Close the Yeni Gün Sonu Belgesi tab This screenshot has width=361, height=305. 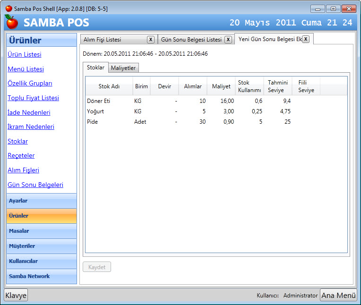point(306,39)
